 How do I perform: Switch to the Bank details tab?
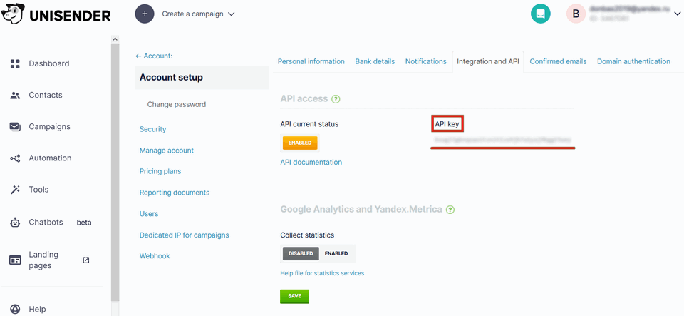coord(375,61)
